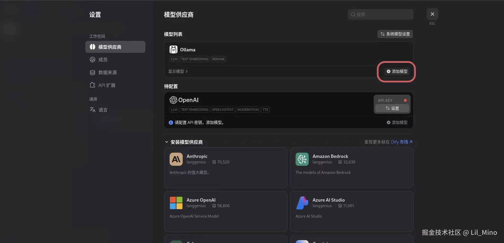Click Ollama's LLM tag
This screenshot has height=243, width=504.
(174, 59)
